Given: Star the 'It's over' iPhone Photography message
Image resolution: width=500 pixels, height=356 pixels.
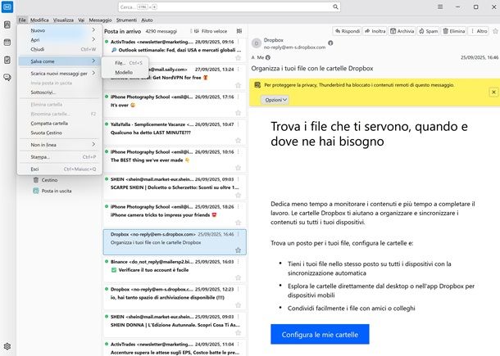Looking at the screenshot, I should 238,113.
